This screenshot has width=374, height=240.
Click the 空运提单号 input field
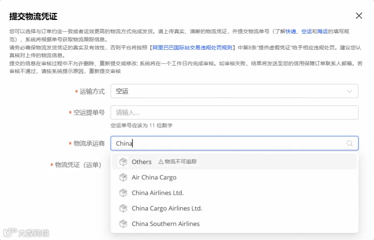pos(234,113)
